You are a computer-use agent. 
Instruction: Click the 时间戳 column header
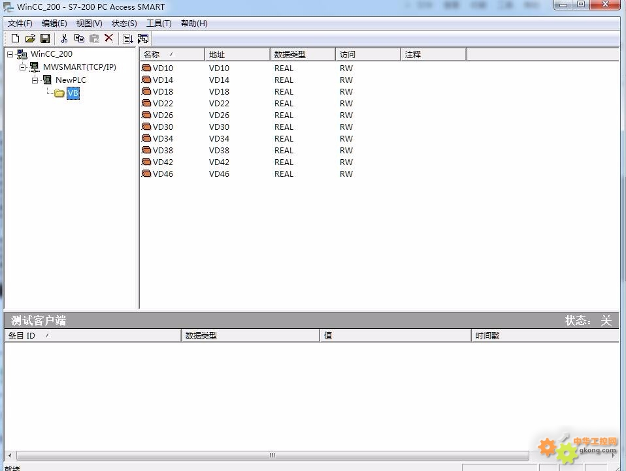coord(545,335)
